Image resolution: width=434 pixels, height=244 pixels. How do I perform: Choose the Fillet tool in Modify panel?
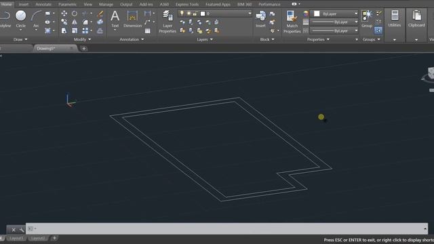click(x=85, y=22)
